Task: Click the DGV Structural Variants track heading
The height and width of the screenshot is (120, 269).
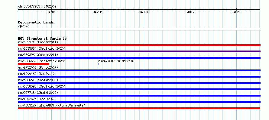Action: [42, 38]
